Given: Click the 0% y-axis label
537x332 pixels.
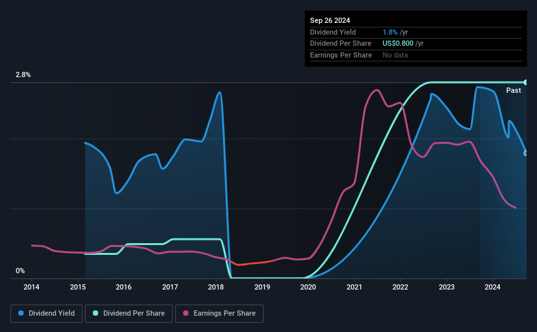Looking at the screenshot, I should click(x=20, y=271).
